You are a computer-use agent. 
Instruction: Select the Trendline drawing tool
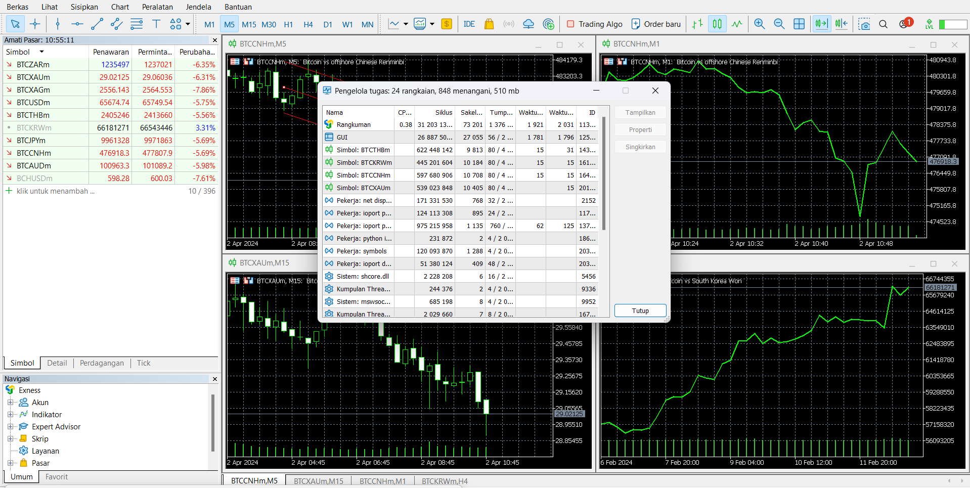97,24
